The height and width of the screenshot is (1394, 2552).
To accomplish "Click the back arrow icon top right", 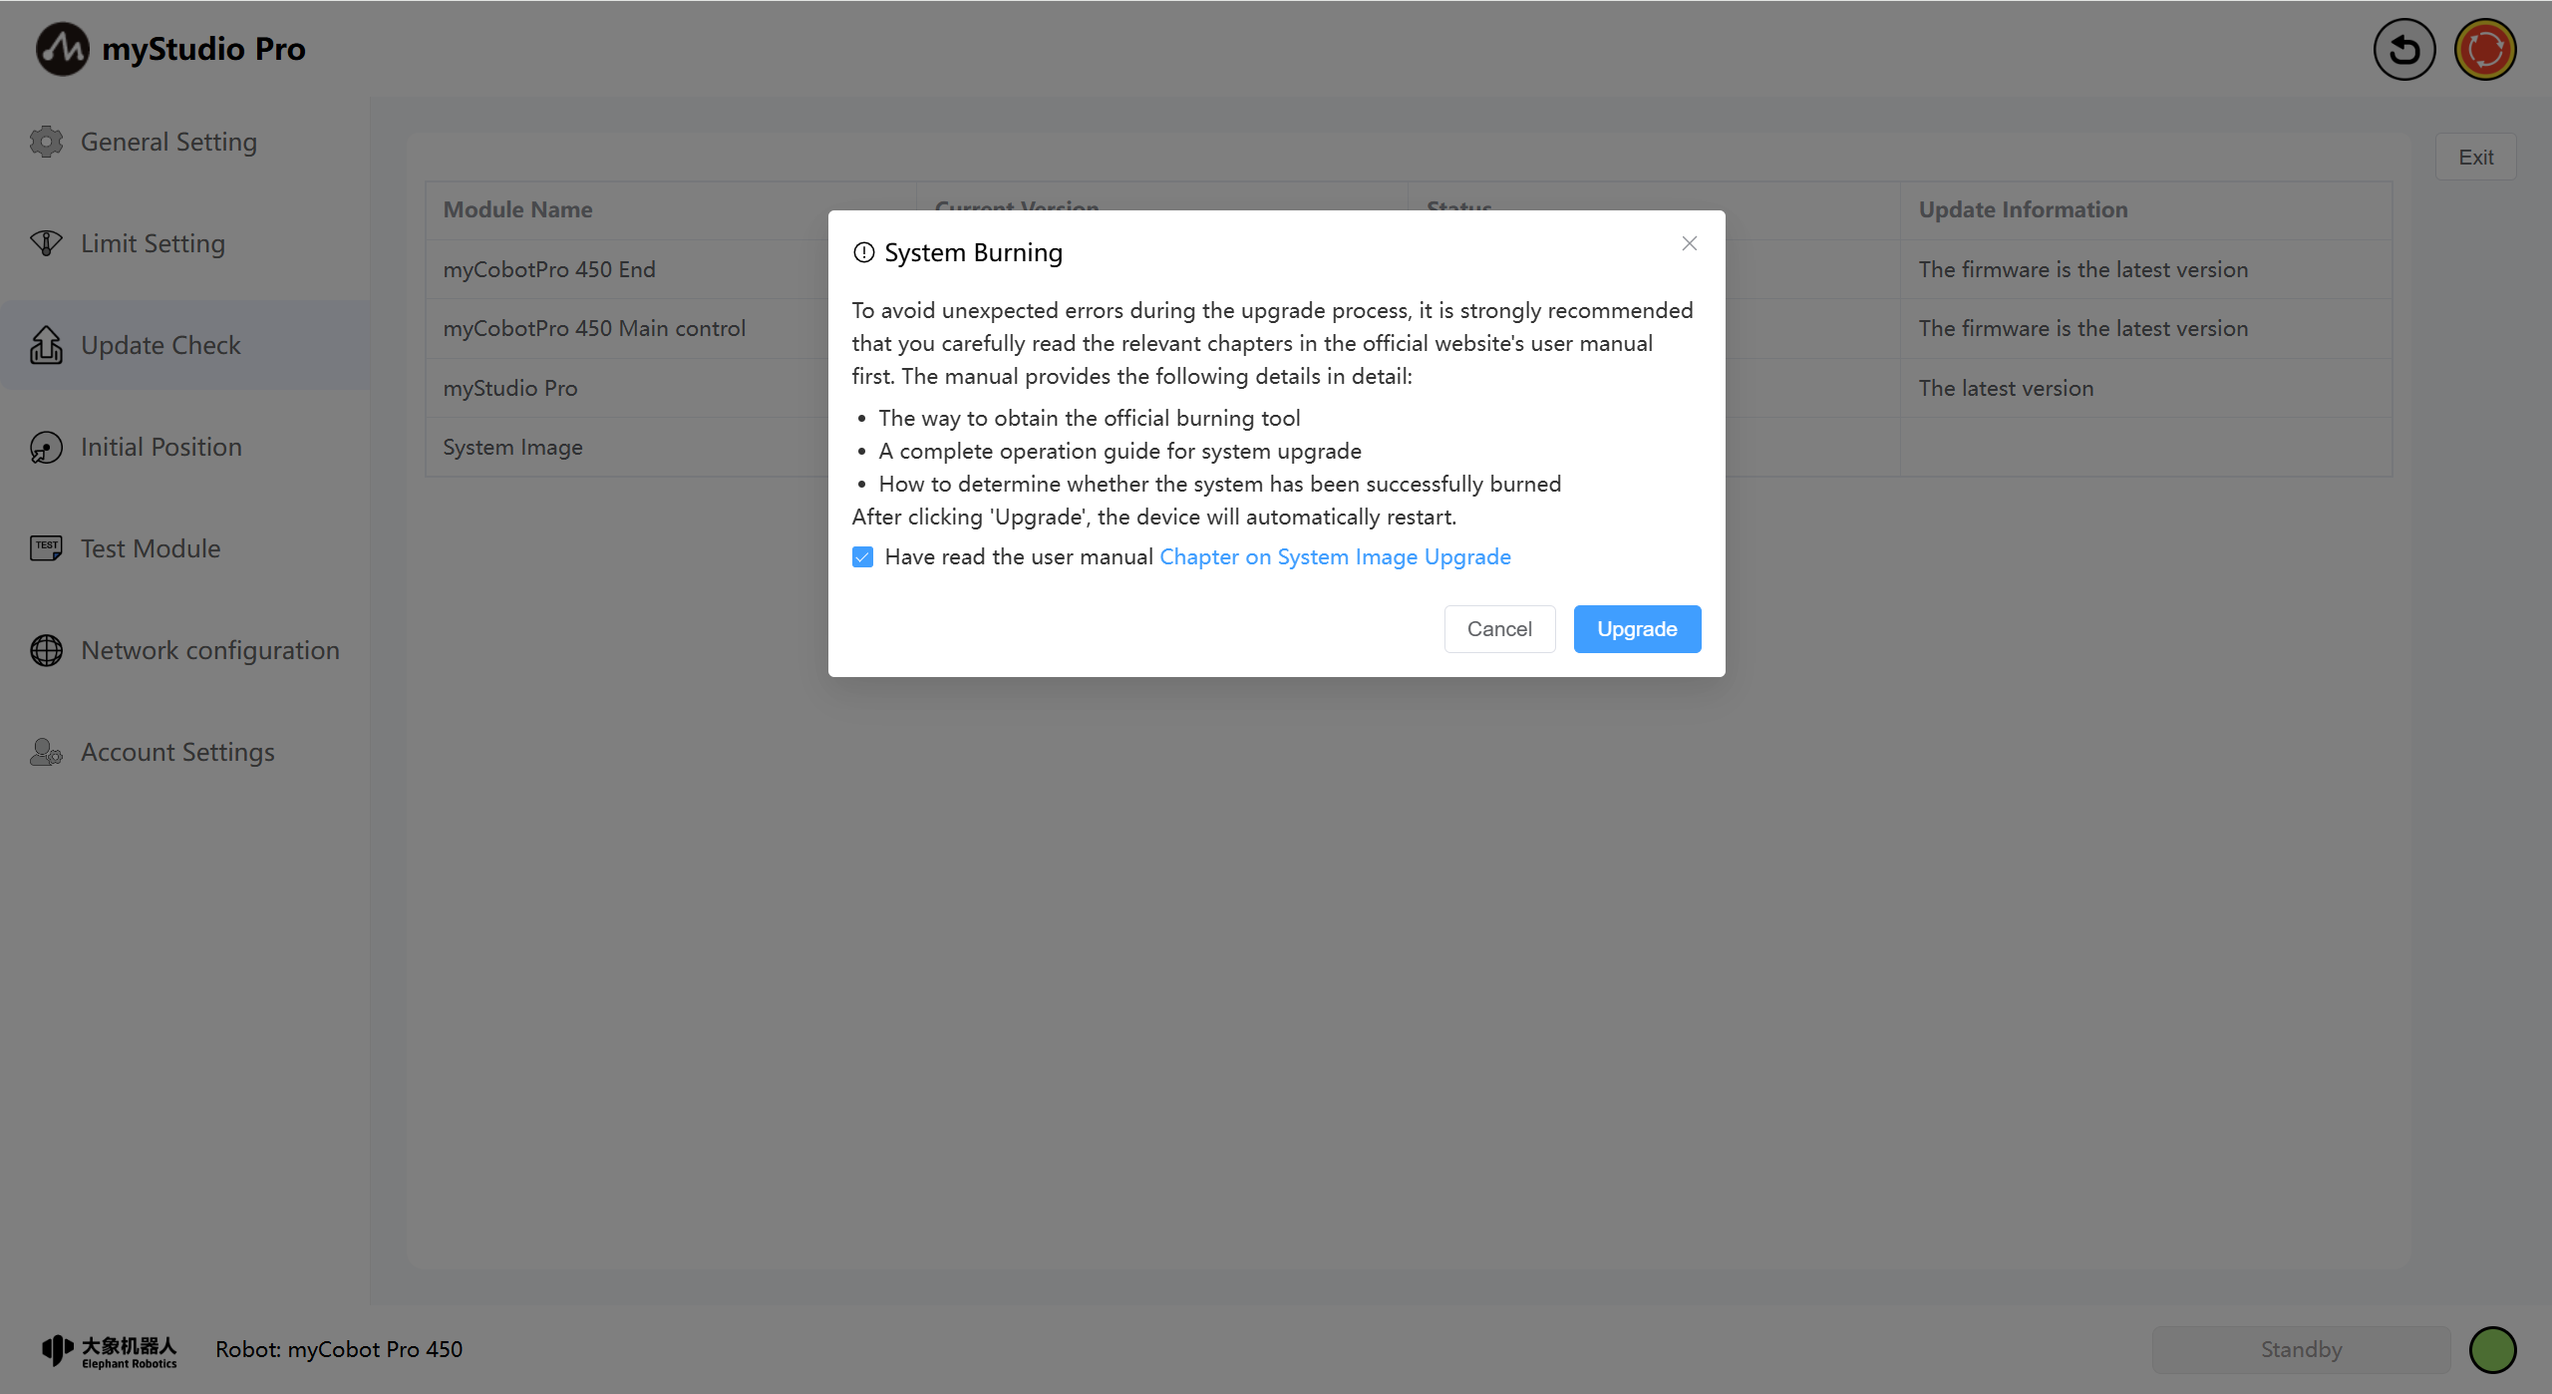I will [2403, 49].
